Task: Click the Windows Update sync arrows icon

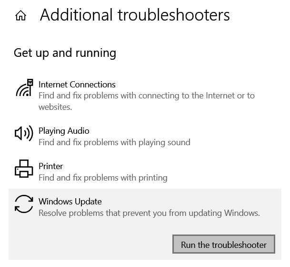Action: [x=24, y=204]
